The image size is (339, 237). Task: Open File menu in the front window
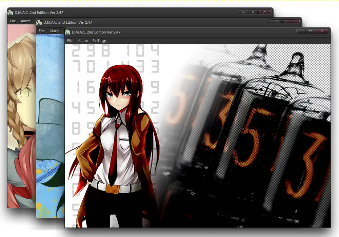pyautogui.click(x=70, y=41)
